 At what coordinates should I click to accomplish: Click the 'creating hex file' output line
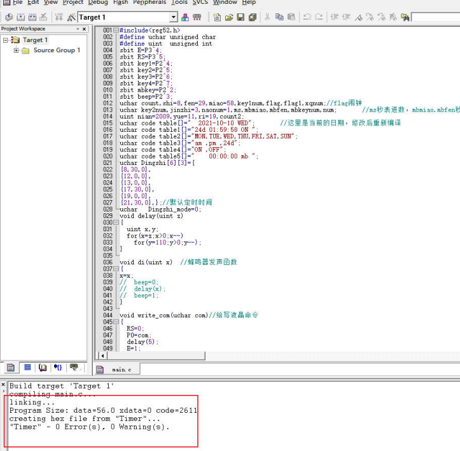click(85, 419)
